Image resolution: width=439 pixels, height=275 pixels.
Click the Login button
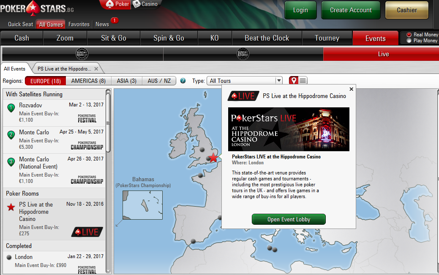pos(300,10)
